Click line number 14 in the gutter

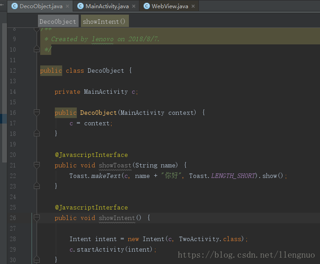point(13,92)
